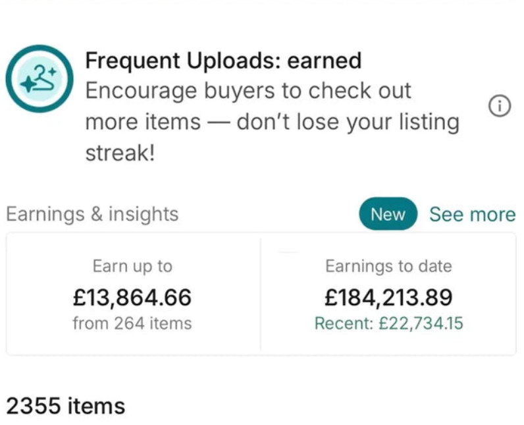Tap Recent: £22,734.15 earnings text
524x425 pixels.
coord(388,324)
